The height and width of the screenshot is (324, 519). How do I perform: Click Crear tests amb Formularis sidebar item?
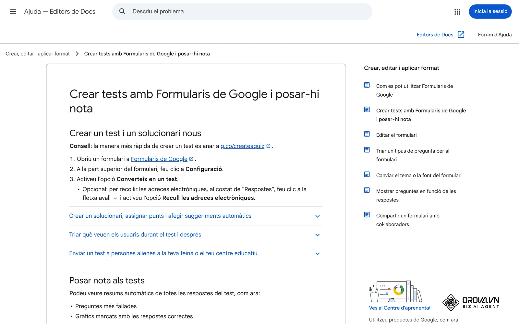click(421, 115)
